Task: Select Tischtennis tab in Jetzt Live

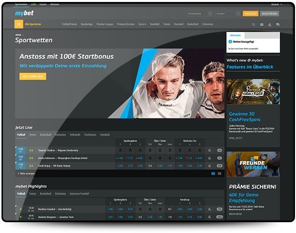Action: (x=90, y=135)
